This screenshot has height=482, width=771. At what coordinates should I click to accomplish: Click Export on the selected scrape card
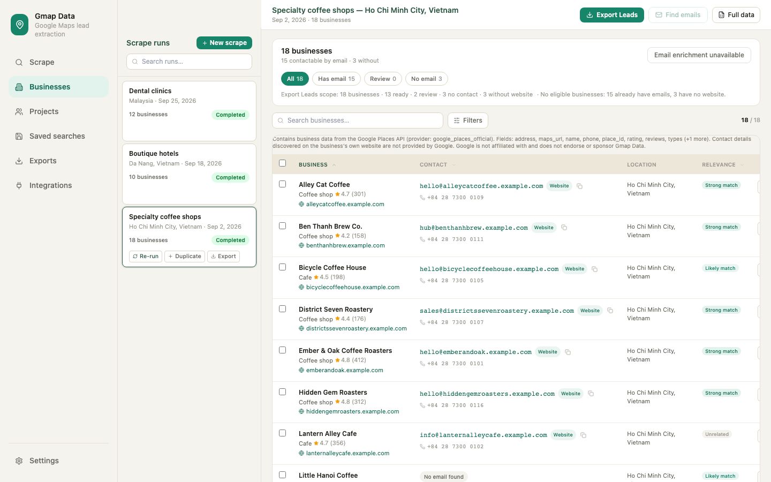pos(223,257)
